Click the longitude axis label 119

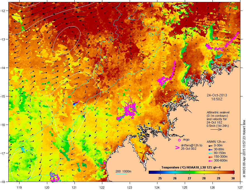coord(19,187)
